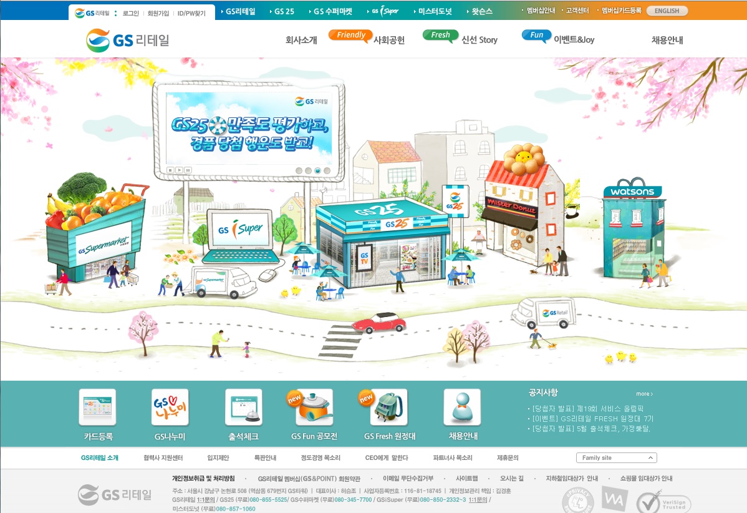
Task: Click the GS Supermarket shopping cart building illustration
Action: pyautogui.click(x=96, y=228)
